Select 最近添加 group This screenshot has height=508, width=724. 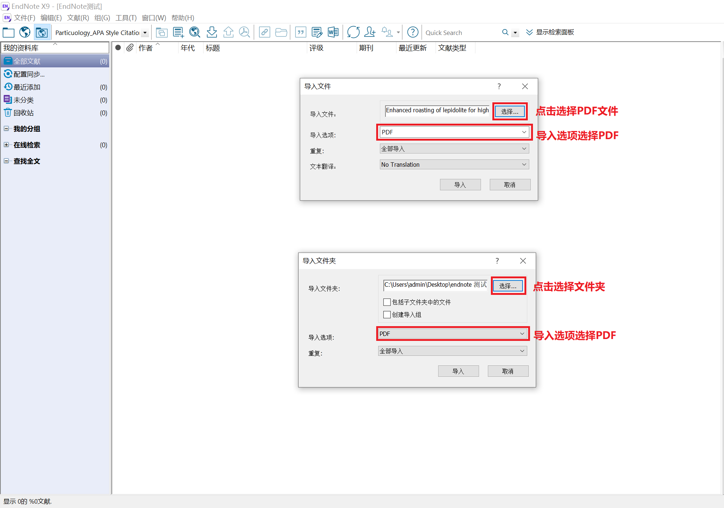pyautogui.click(x=55, y=87)
